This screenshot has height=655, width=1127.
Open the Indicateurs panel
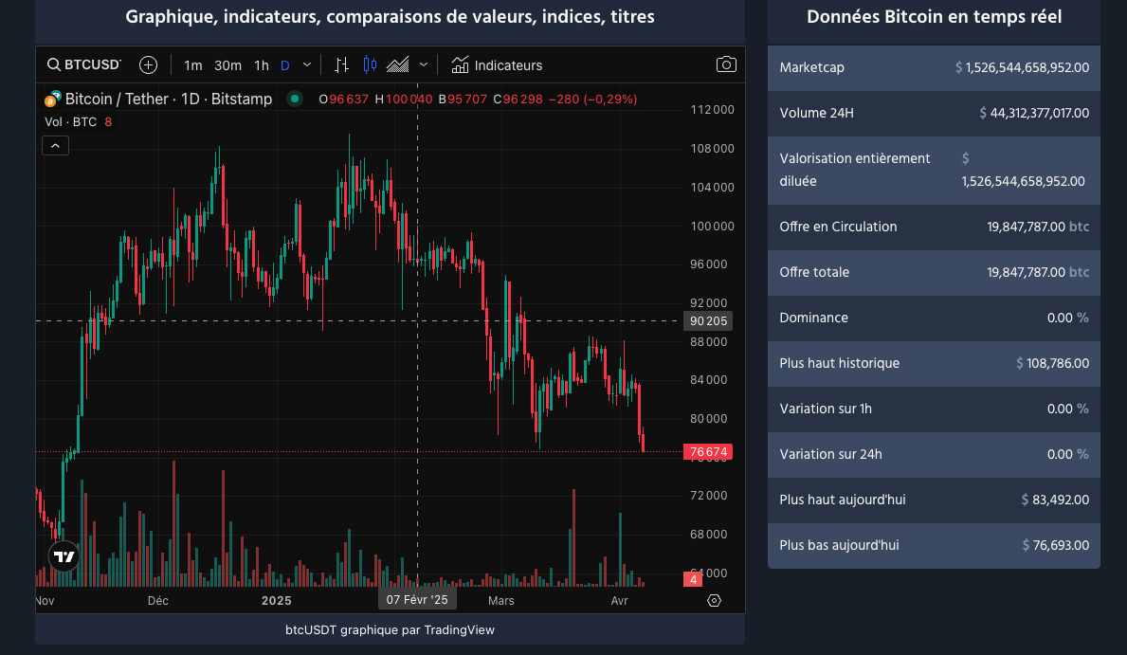coord(497,65)
